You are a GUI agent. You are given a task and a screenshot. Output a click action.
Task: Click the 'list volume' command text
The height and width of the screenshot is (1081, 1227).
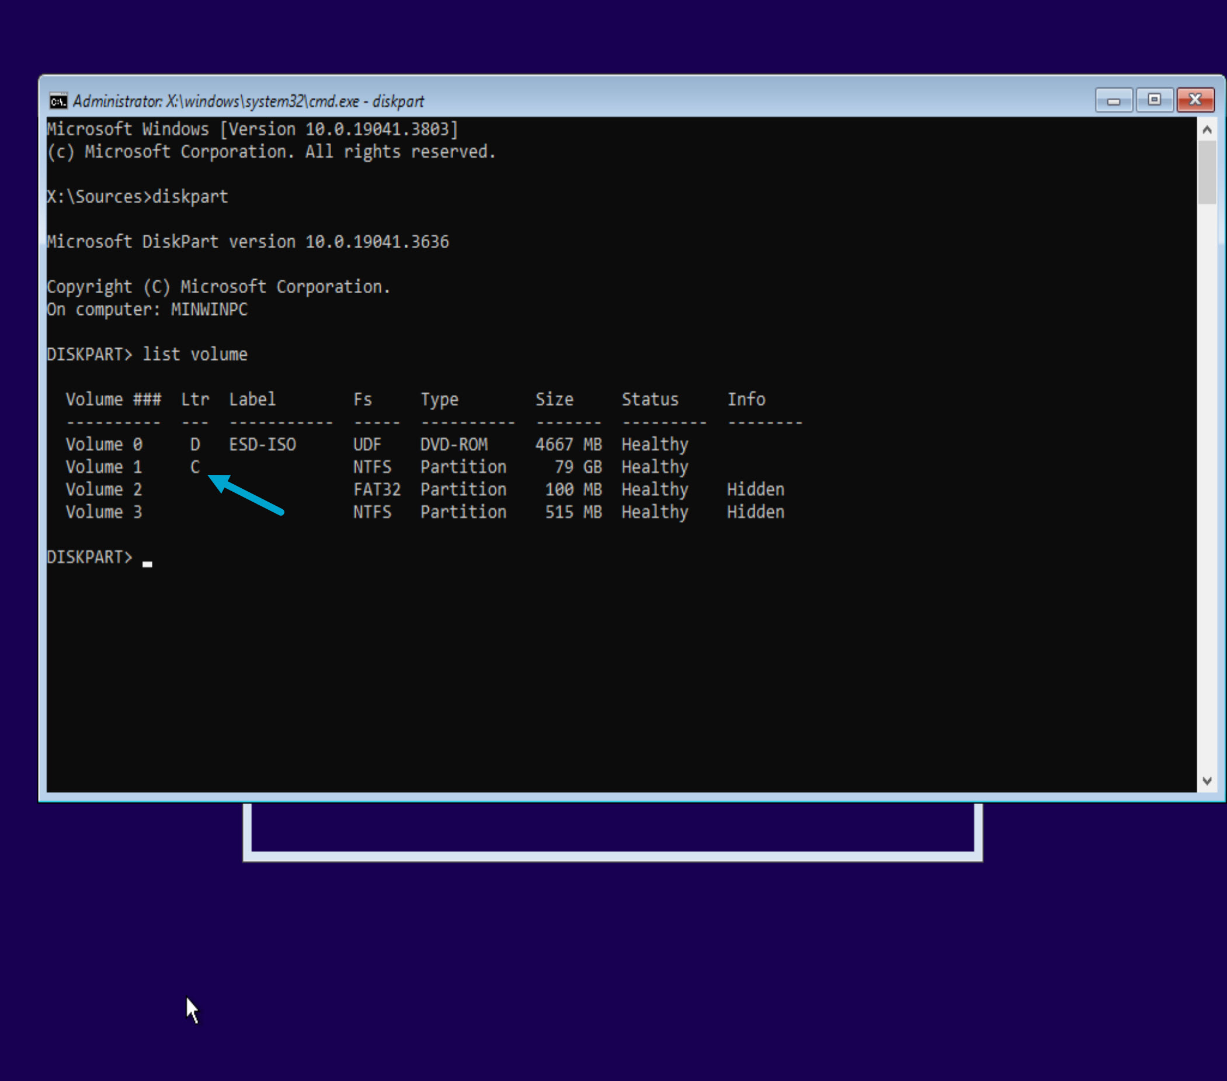(x=195, y=354)
